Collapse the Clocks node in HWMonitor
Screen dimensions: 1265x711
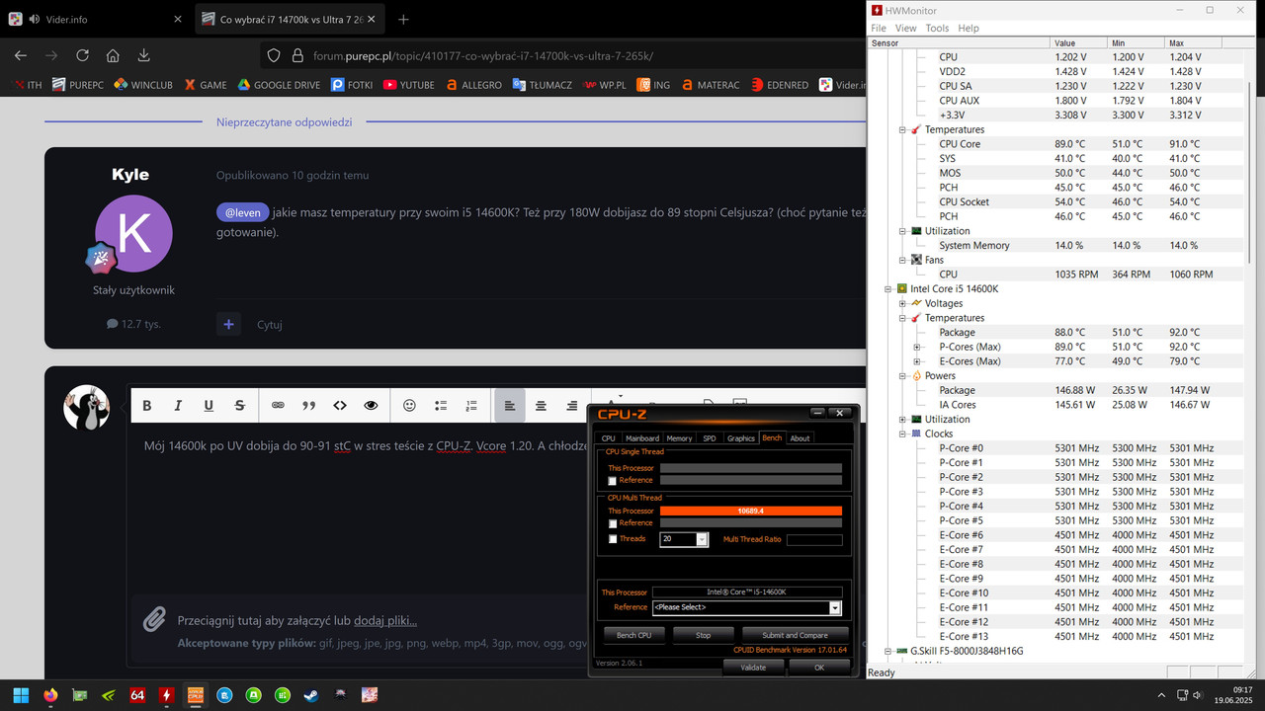click(x=902, y=434)
